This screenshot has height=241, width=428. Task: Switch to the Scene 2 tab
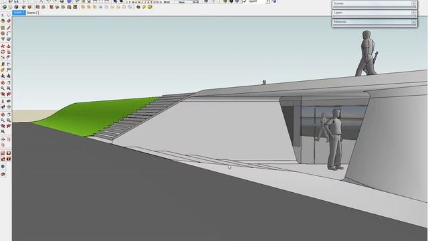(x=32, y=13)
